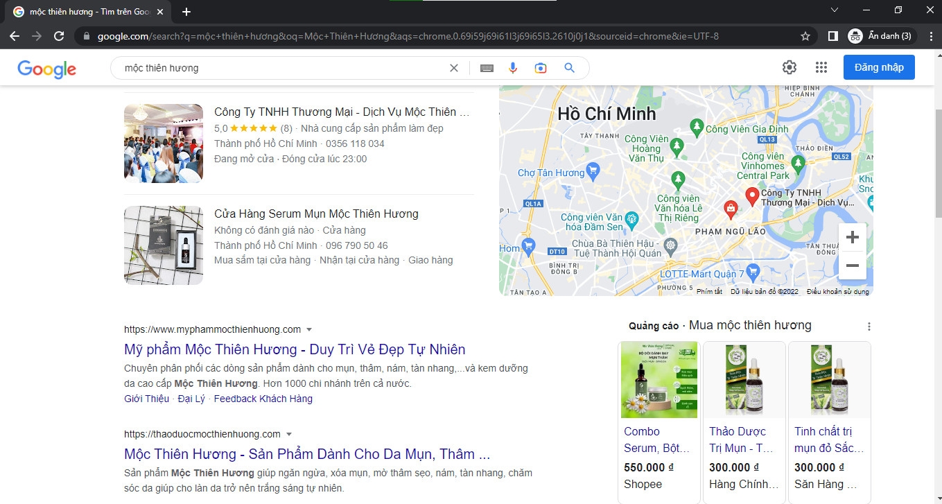Reload the current page

coord(59,36)
